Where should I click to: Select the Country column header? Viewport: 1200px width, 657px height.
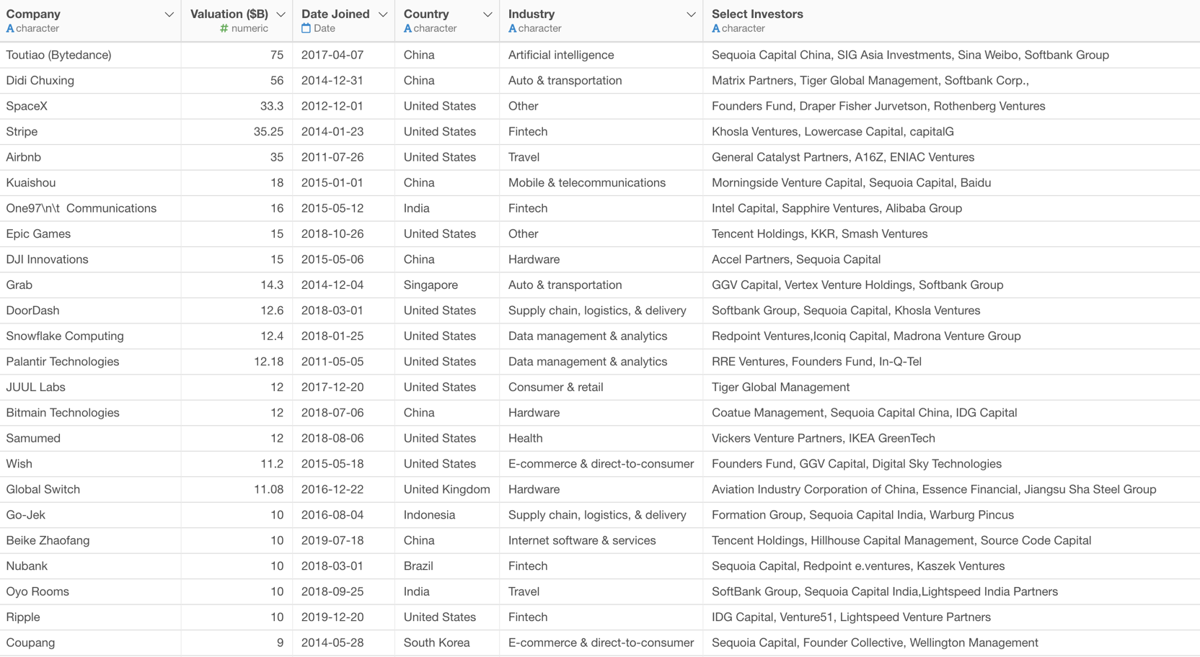pos(447,20)
